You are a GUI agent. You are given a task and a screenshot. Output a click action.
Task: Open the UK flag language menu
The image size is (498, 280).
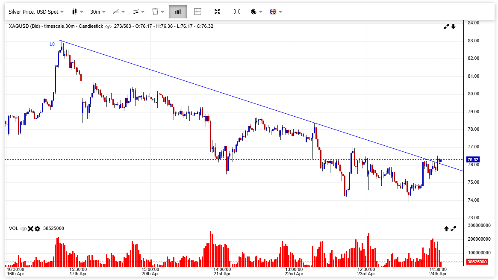tap(276, 12)
